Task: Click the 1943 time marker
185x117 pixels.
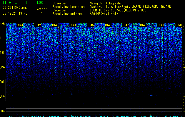Action: coord(55,25)
